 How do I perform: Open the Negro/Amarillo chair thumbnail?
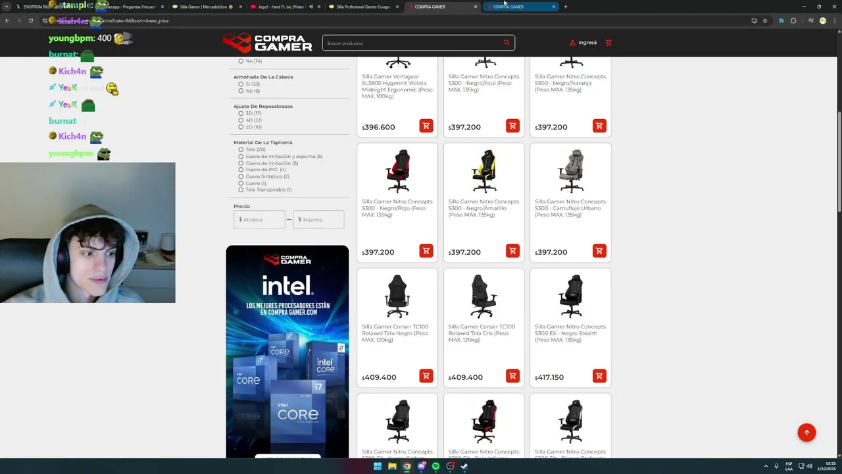point(484,171)
